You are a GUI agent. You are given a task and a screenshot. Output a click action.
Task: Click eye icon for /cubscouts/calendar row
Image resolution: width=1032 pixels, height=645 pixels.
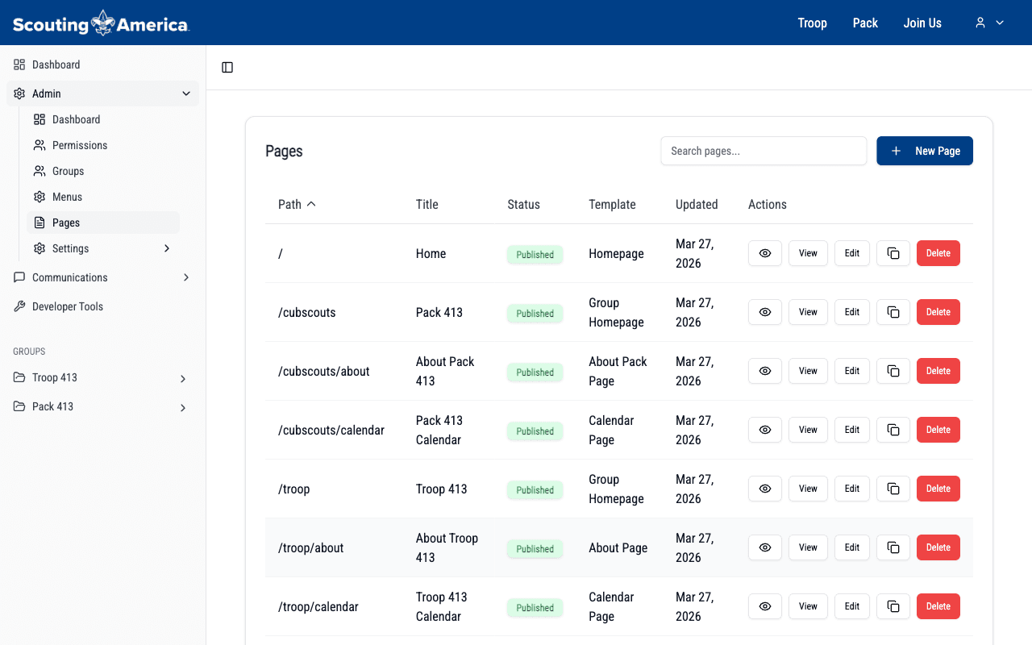click(x=765, y=430)
